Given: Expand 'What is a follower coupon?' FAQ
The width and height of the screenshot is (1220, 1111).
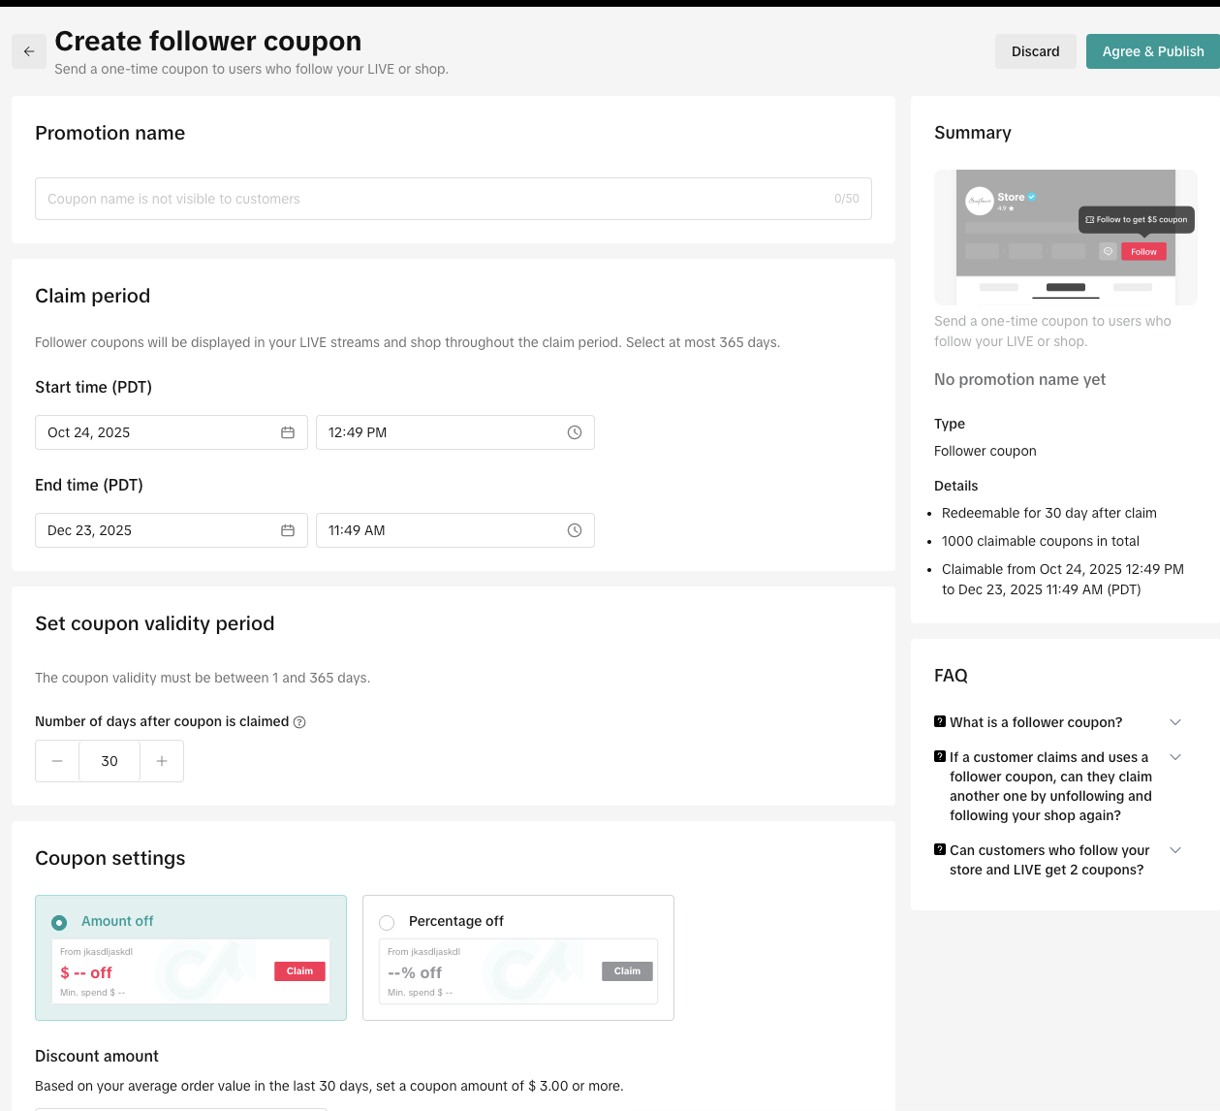Looking at the screenshot, I should (x=1175, y=722).
